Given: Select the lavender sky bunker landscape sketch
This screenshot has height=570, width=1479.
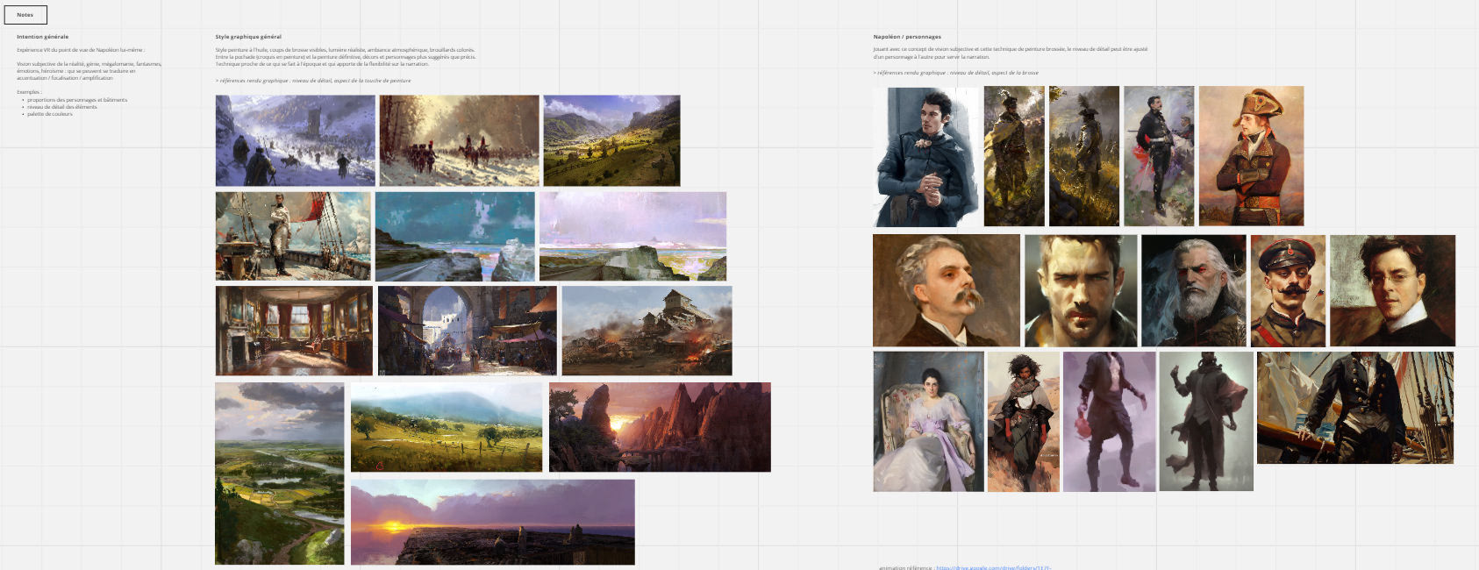Looking at the screenshot, I should coord(632,236).
